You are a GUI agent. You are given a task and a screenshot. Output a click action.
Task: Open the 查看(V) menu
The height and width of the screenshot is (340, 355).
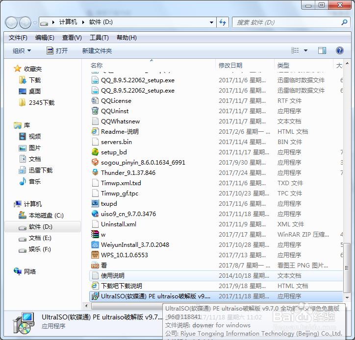pos(72,38)
